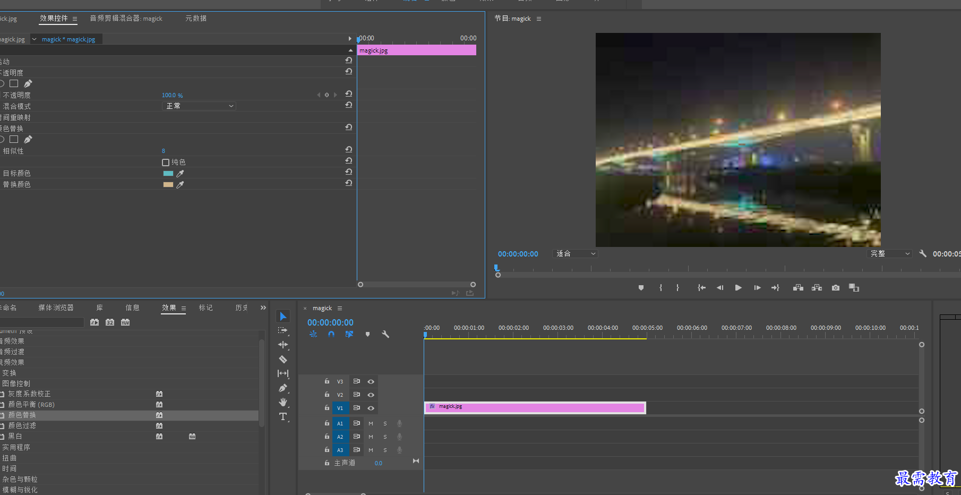961x495 pixels.
Task: Switch to Metadata (元数据) tab
Action: pyautogui.click(x=196, y=19)
